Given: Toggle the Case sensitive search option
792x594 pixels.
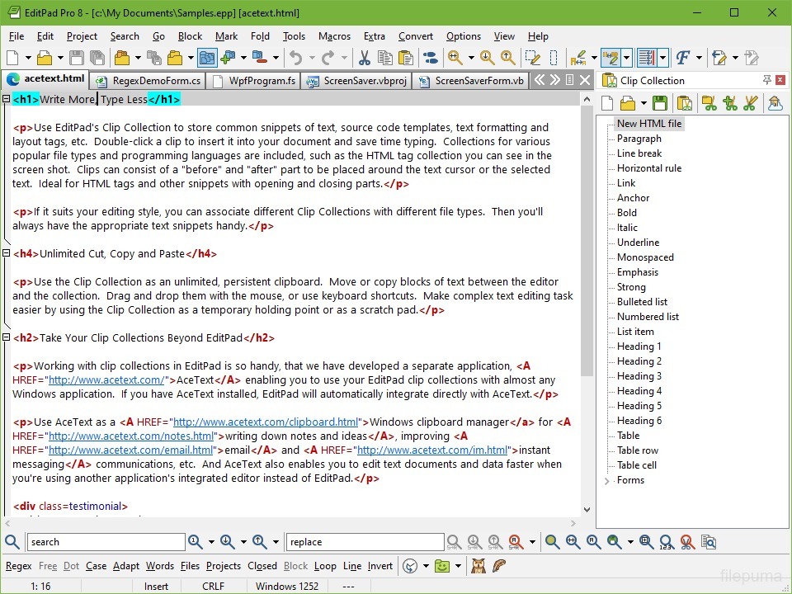Looking at the screenshot, I should coord(96,566).
